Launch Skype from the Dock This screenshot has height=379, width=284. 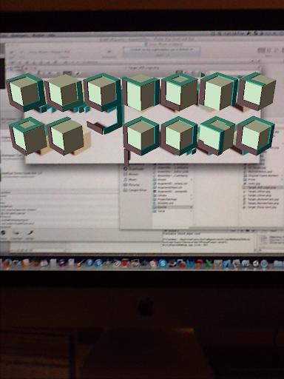coord(163,264)
